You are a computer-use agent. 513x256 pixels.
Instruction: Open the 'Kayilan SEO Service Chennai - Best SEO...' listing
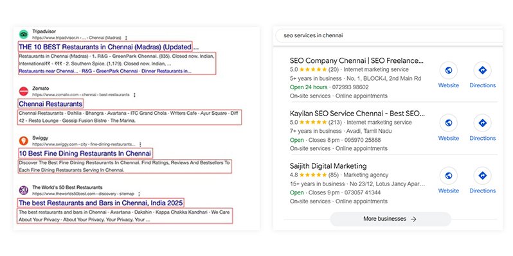[x=357, y=114]
